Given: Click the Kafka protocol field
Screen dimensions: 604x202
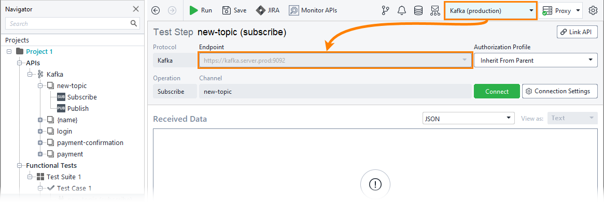Looking at the screenshot, I should pos(175,61).
